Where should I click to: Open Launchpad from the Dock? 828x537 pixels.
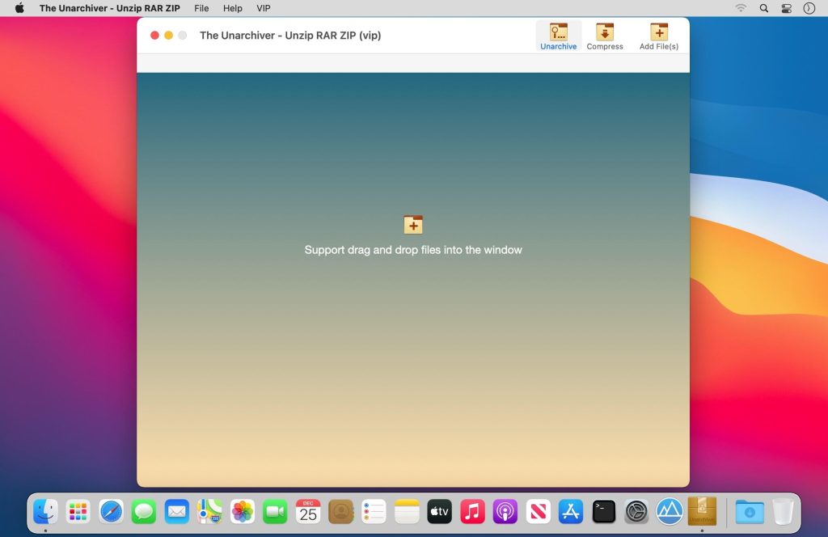(78, 511)
